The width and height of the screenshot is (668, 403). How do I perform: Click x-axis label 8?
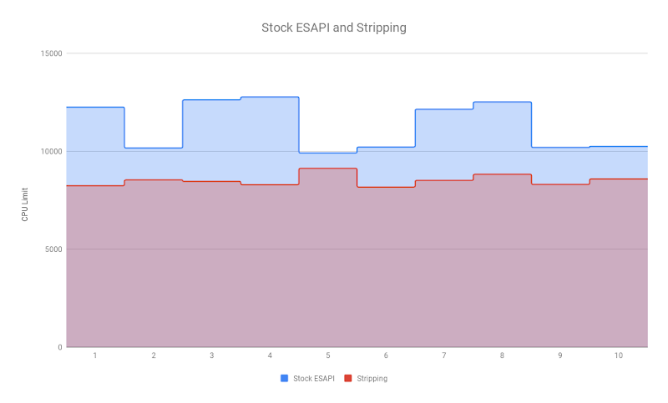[502, 355]
